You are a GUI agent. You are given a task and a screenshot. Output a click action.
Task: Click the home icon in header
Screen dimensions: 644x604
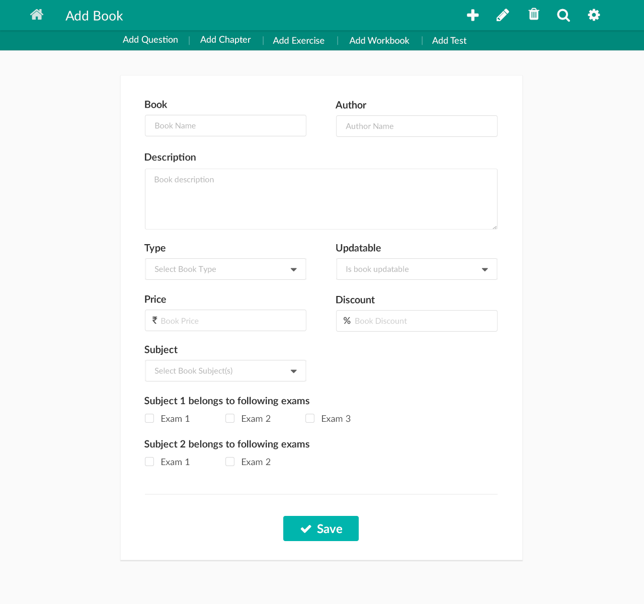37,15
